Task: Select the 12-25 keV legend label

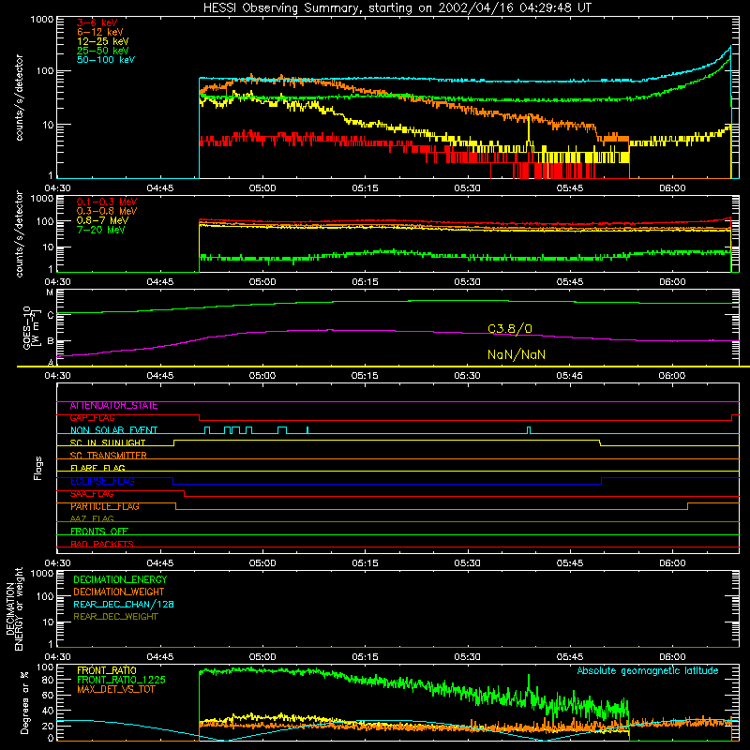Action: coord(103,41)
